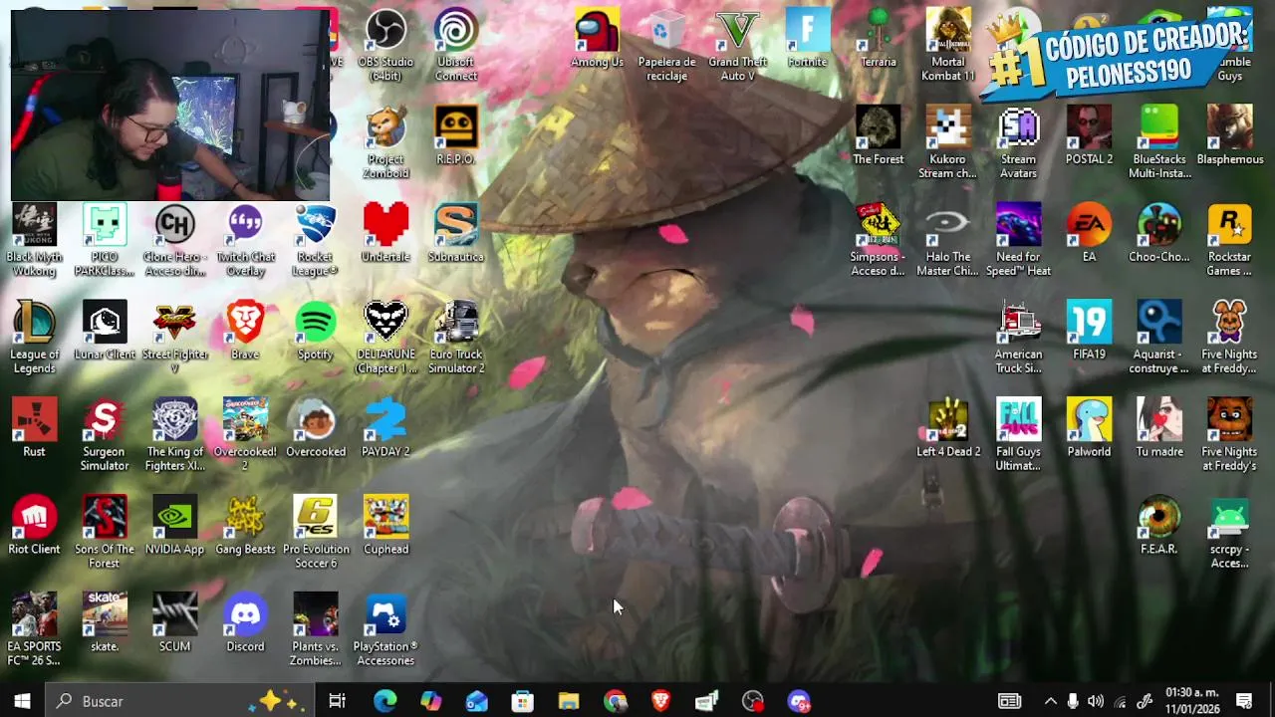Open the volume control in tray
1275x717 pixels.
click(1096, 701)
